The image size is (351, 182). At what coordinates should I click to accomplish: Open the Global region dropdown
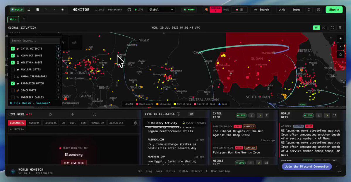tap(161, 10)
